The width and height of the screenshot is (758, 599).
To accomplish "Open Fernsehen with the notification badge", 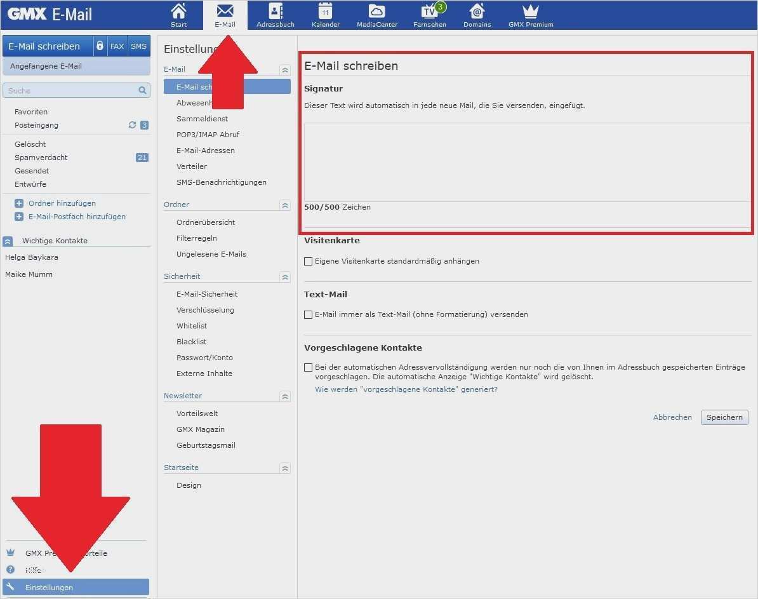I will point(429,14).
